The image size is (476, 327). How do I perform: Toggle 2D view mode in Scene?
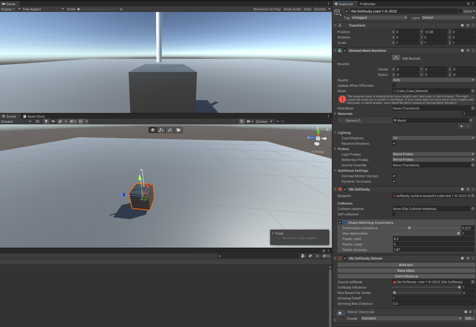[x=37, y=121]
